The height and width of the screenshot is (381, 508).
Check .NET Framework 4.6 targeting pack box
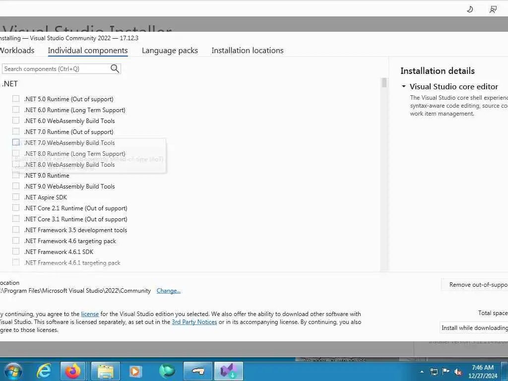click(x=15, y=241)
